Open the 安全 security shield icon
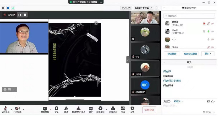The width and height of the screenshot is (218, 116). (57, 109)
